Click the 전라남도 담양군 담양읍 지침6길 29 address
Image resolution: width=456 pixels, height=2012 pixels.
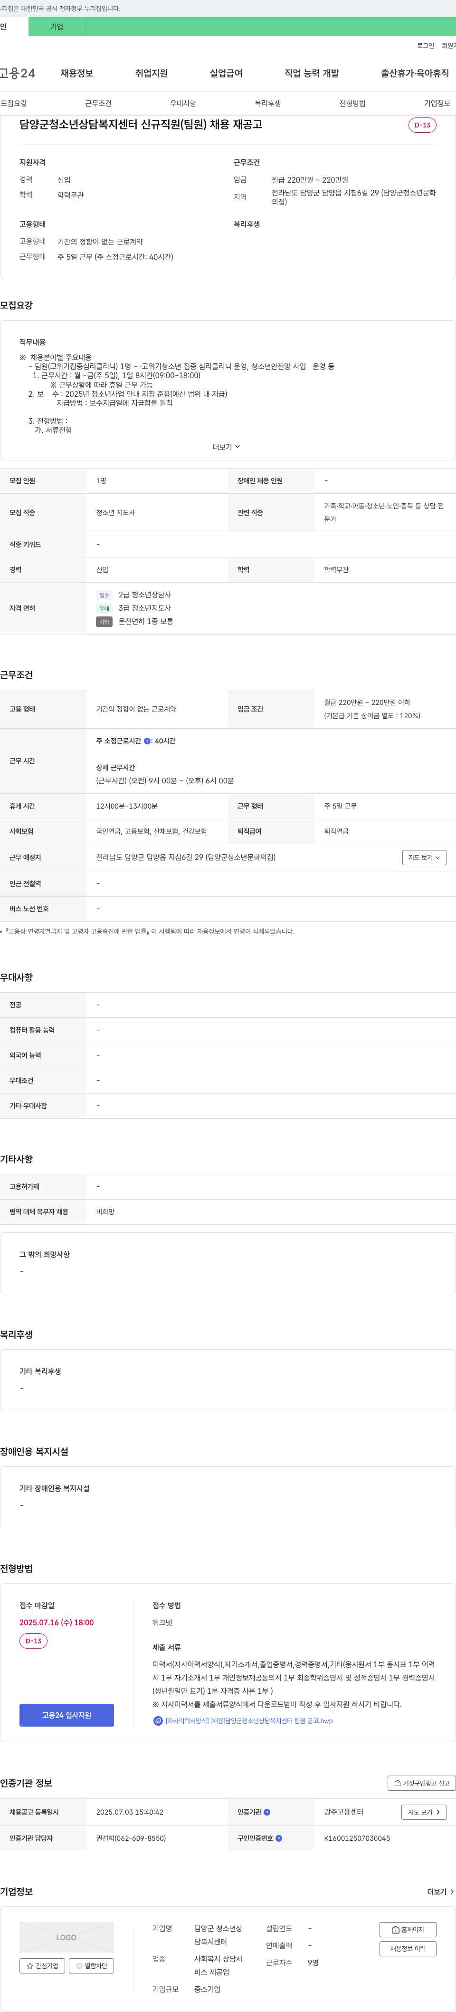click(x=186, y=858)
